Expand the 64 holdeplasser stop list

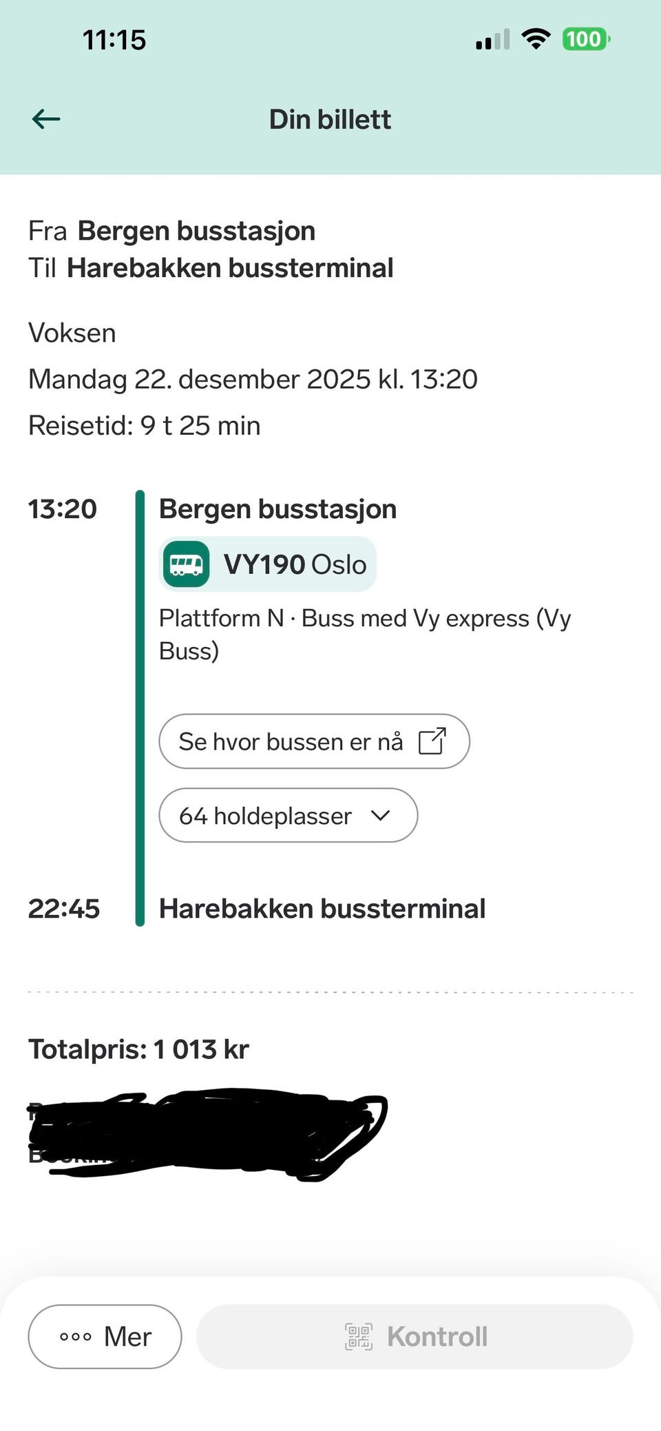tap(266, 816)
